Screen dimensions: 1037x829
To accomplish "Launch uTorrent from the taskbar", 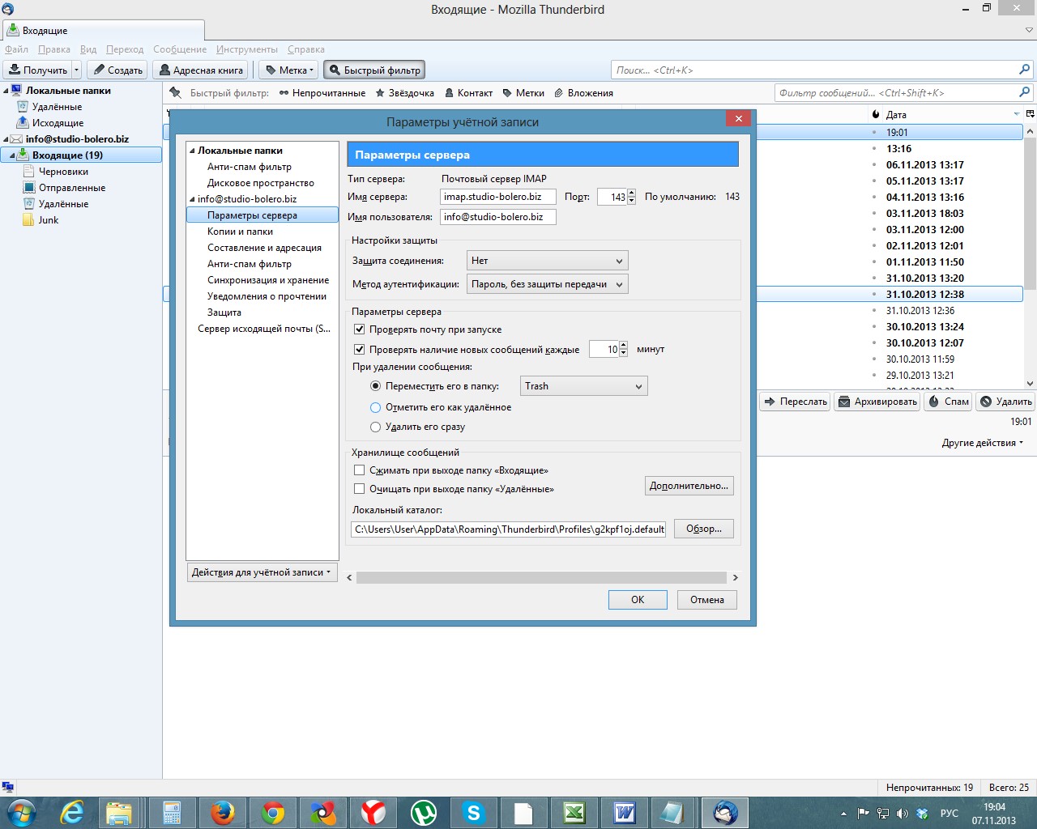I will point(423,812).
